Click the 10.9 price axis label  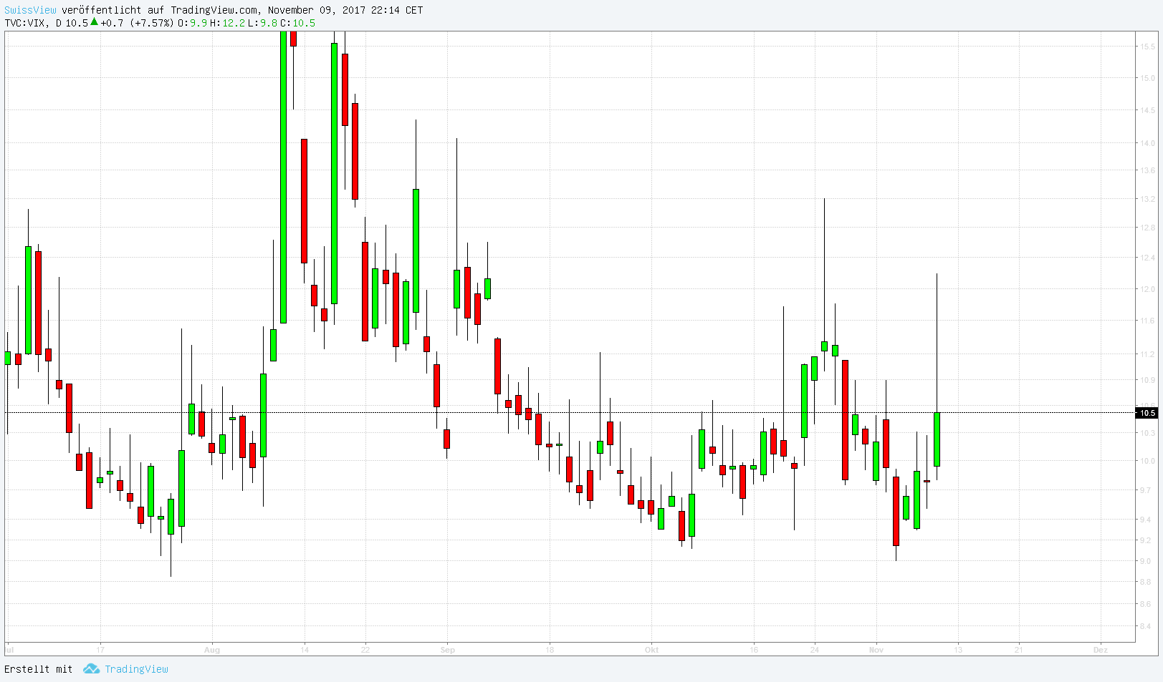tap(1147, 380)
